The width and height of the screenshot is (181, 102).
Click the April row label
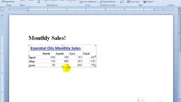coord(32,58)
